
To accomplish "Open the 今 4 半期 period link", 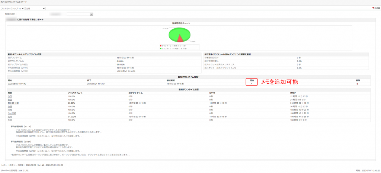I will [x=12, y=113].
